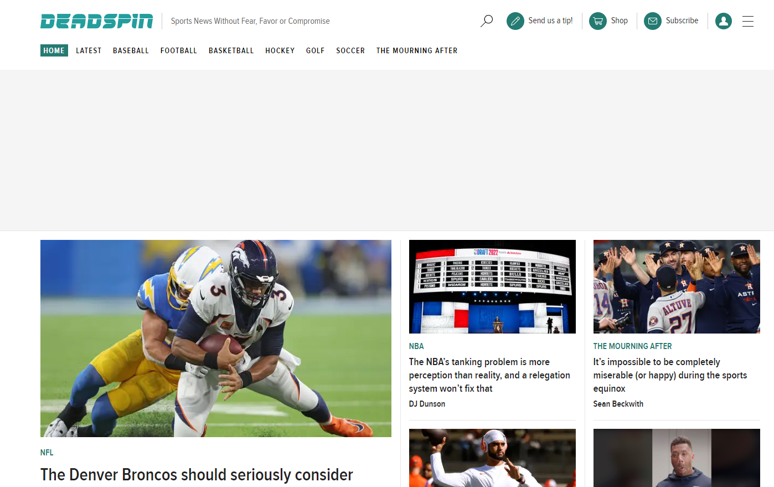Go to Deadspin logo homepage

click(x=96, y=21)
